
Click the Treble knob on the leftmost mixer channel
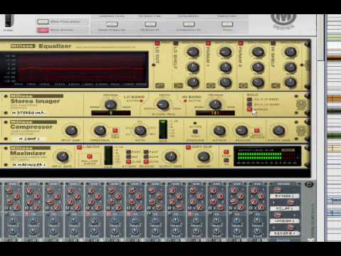click(13, 221)
